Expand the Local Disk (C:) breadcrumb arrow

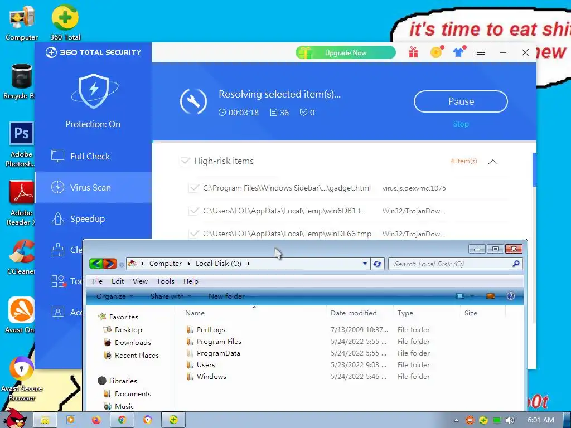click(248, 264)
